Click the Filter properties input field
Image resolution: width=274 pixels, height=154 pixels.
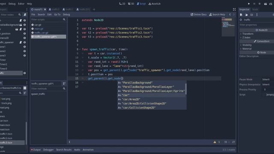coord(257,25)
